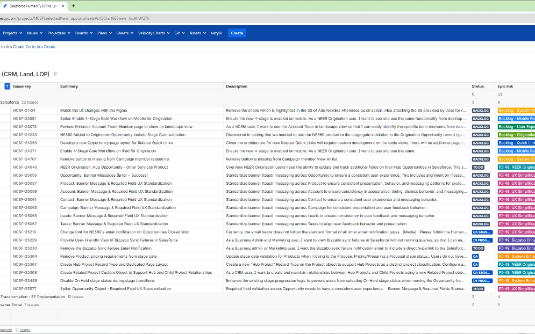The image size is (535, 334).
Task: Open the Boards dropdown menu
Action: click(83, 33)
